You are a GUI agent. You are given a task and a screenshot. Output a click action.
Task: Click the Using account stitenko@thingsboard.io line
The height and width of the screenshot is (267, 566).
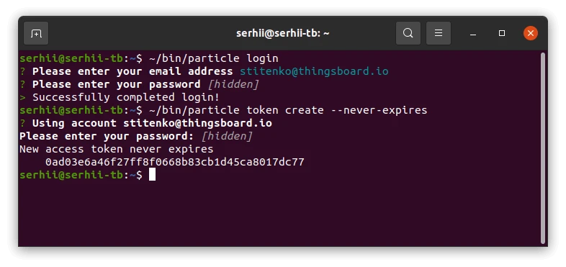coord(152,123)
